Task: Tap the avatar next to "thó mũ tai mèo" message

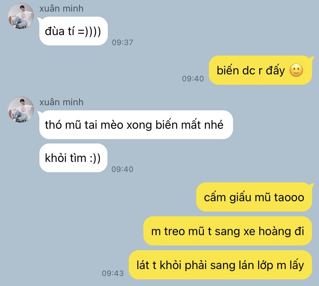Action: click(21, 109)
